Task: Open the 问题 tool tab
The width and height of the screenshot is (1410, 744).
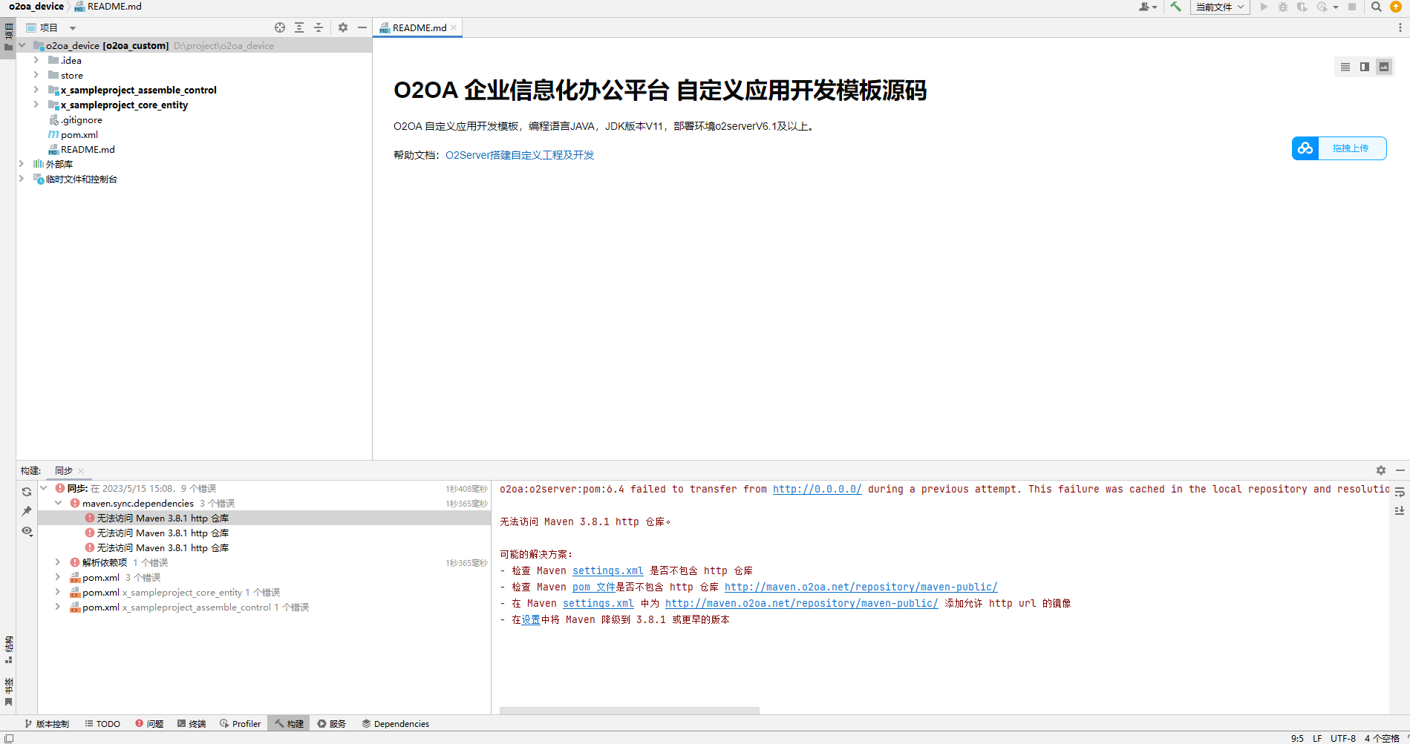Action: (x=149, y=724)
